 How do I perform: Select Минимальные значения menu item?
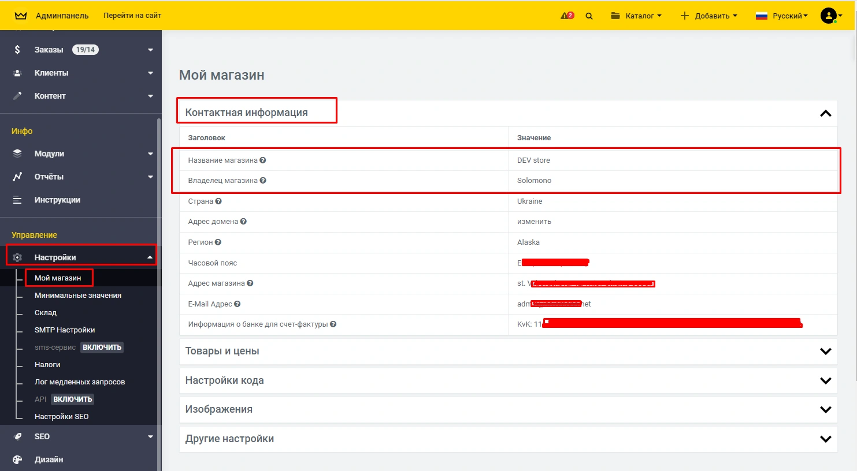click(78, 296)
